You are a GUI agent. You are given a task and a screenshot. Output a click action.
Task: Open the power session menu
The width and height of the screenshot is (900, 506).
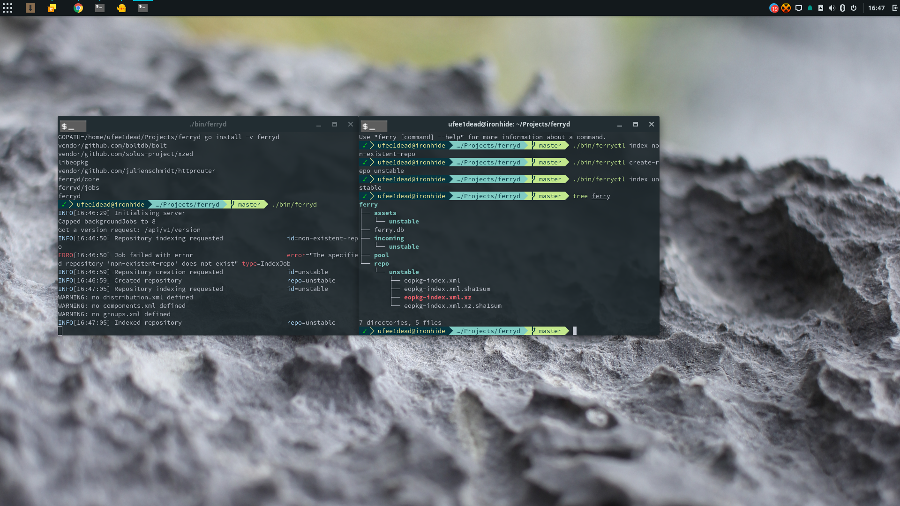pyautogui.click(x=854, y=8)
